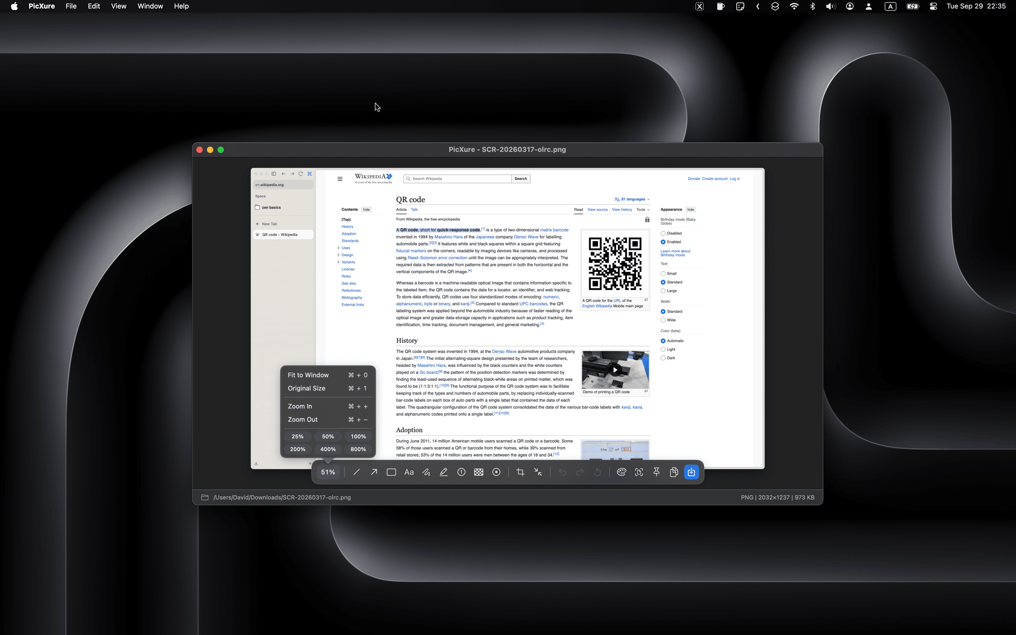Select the freehand scribble tool
1016x635 pixels.
point(426,472)
